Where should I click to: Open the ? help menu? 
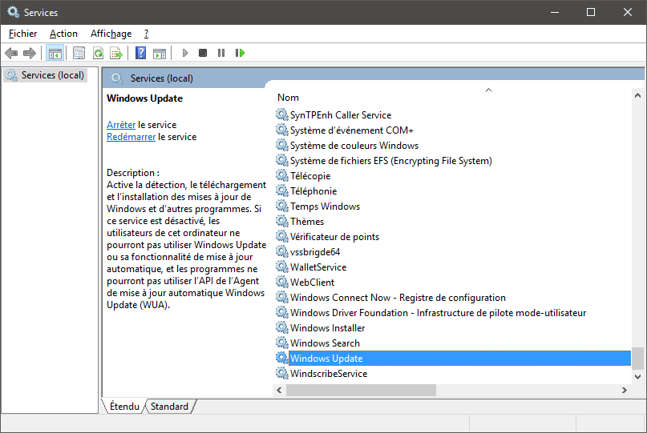(146, 34)
